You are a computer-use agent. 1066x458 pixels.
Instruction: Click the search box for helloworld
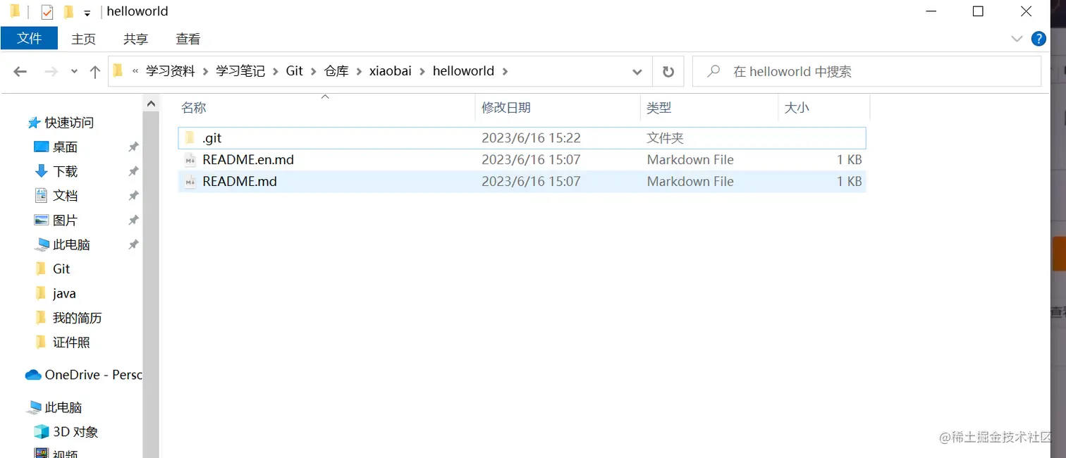pos(866,71)
